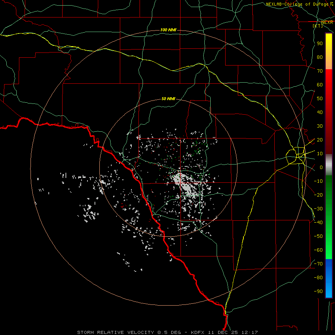Pick the gray zero segment of the color bar
Image resolution: width=335 pixels, height=335 pixels.
click(x=329, y=165)
